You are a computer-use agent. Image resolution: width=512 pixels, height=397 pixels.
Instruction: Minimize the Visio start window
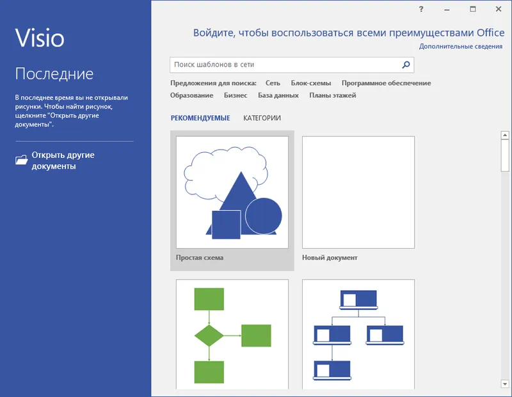[447, 10]
